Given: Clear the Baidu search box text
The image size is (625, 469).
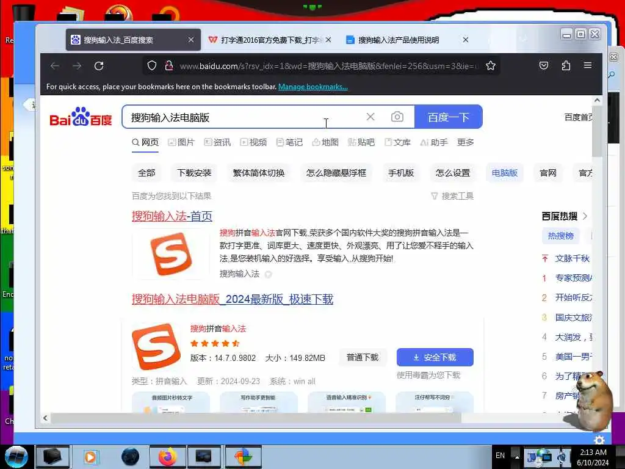Looking at the screenshot, I should (x=370, y=117).
